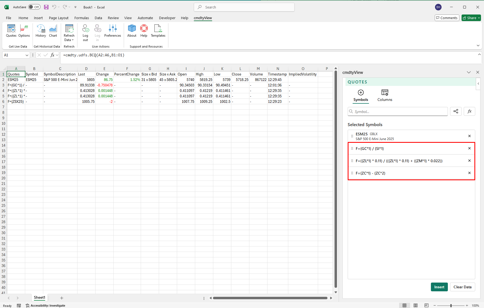Open the cmdtyView task pane options chevron
Screen dimensions: 484x308
point(469,72)
